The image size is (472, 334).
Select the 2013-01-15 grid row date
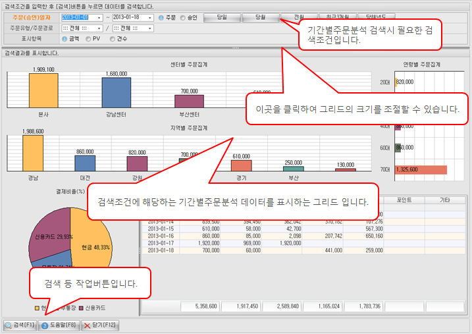[x=161, y=229]
